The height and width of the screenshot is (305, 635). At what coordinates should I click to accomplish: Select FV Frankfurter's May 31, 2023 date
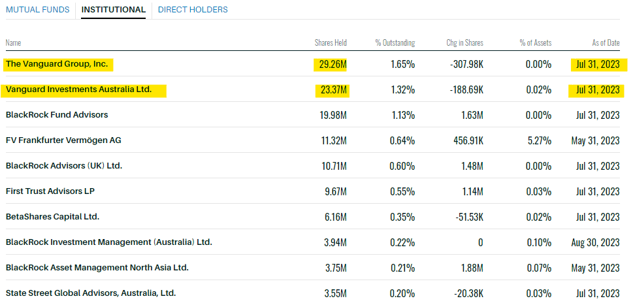tap(595, 140)
